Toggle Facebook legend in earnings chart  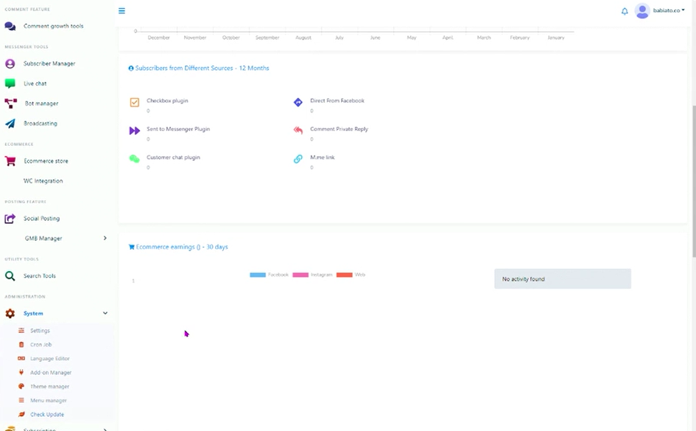pyautogui.click(x=269, y=275)
